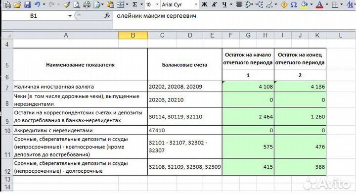Open the font size 10 dropdown
The image size is (356, 196).
tap(157, 4)
